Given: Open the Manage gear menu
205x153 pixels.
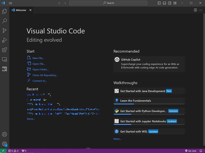Looking at the screenshot, I should (x=4, y=144).
